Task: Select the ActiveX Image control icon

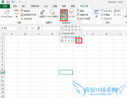Action: click(72, 41)
